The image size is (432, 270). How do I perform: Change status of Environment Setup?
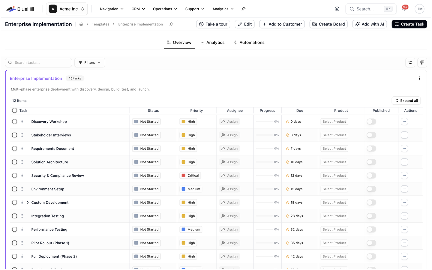tap(146, 189)
